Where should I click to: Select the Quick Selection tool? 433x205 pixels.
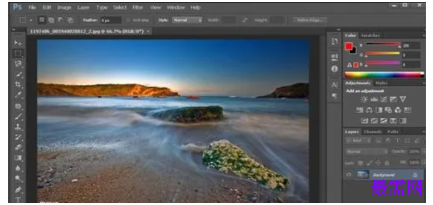pyautogui.click(x=18, y=74)
